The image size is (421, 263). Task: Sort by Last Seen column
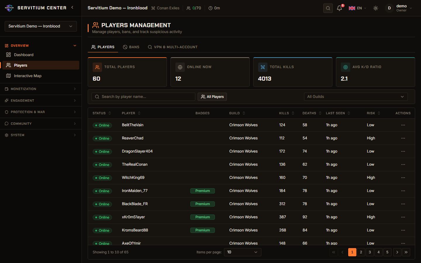click(x=338, y=113)
